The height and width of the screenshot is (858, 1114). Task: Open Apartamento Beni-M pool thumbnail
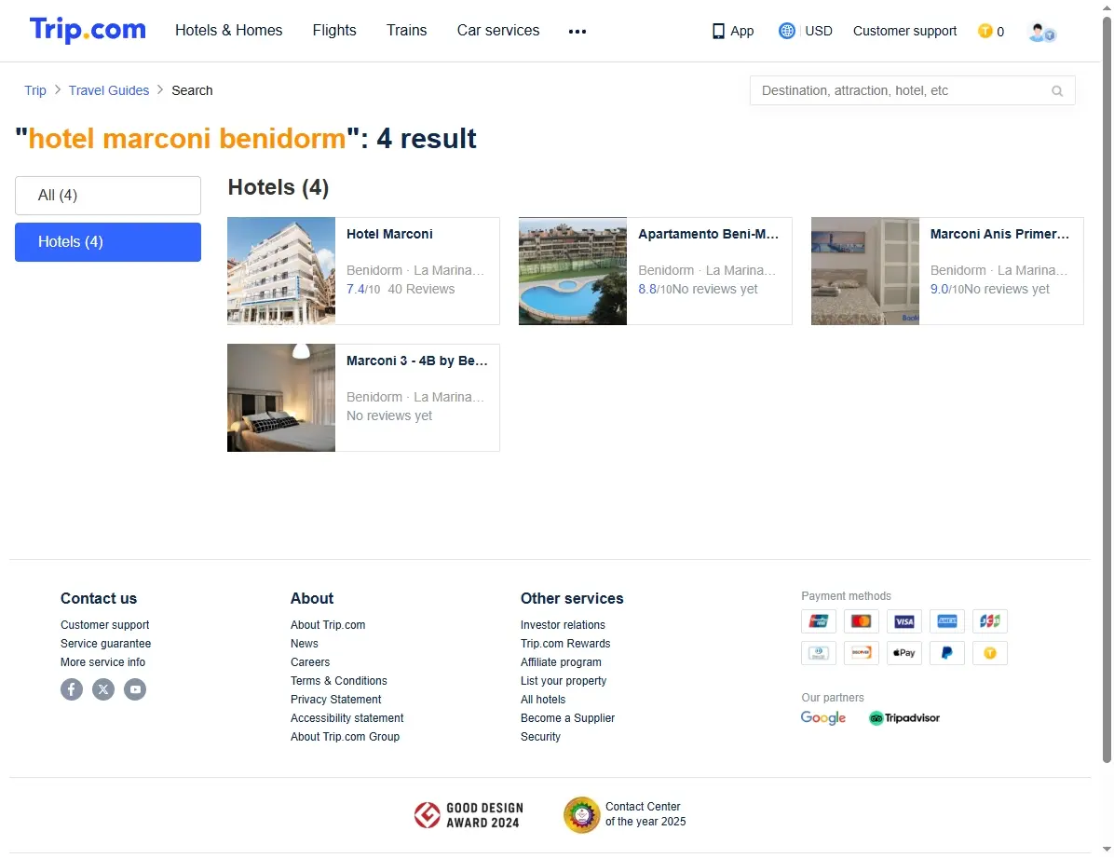(x=573, y=271)
